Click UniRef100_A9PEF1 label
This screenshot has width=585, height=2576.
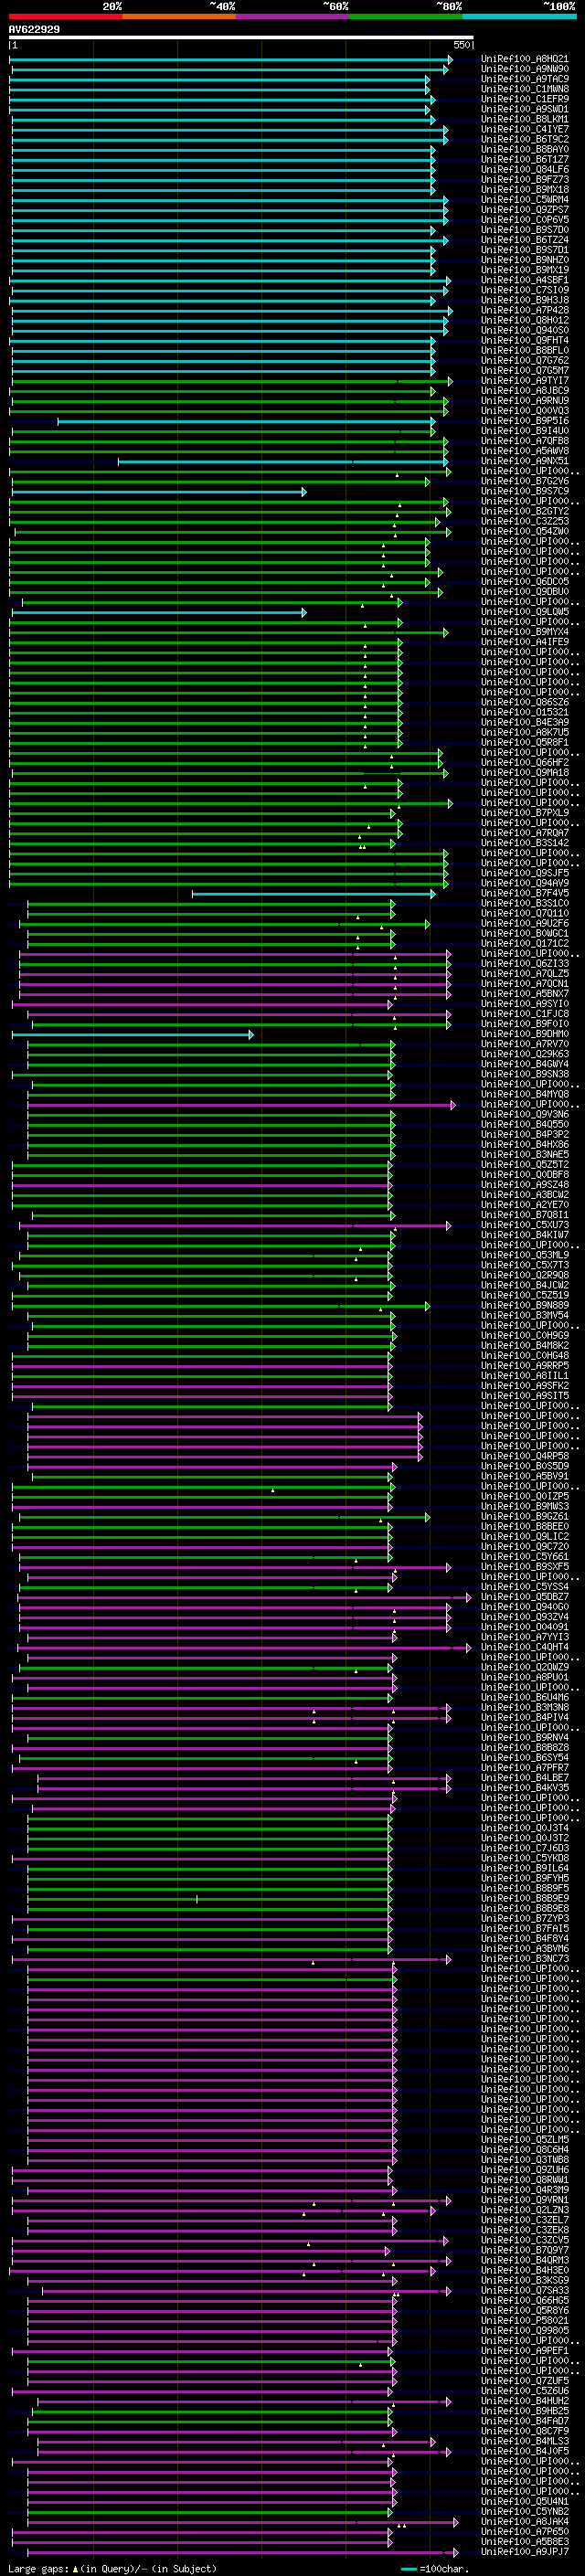(x=525, y=2352)
